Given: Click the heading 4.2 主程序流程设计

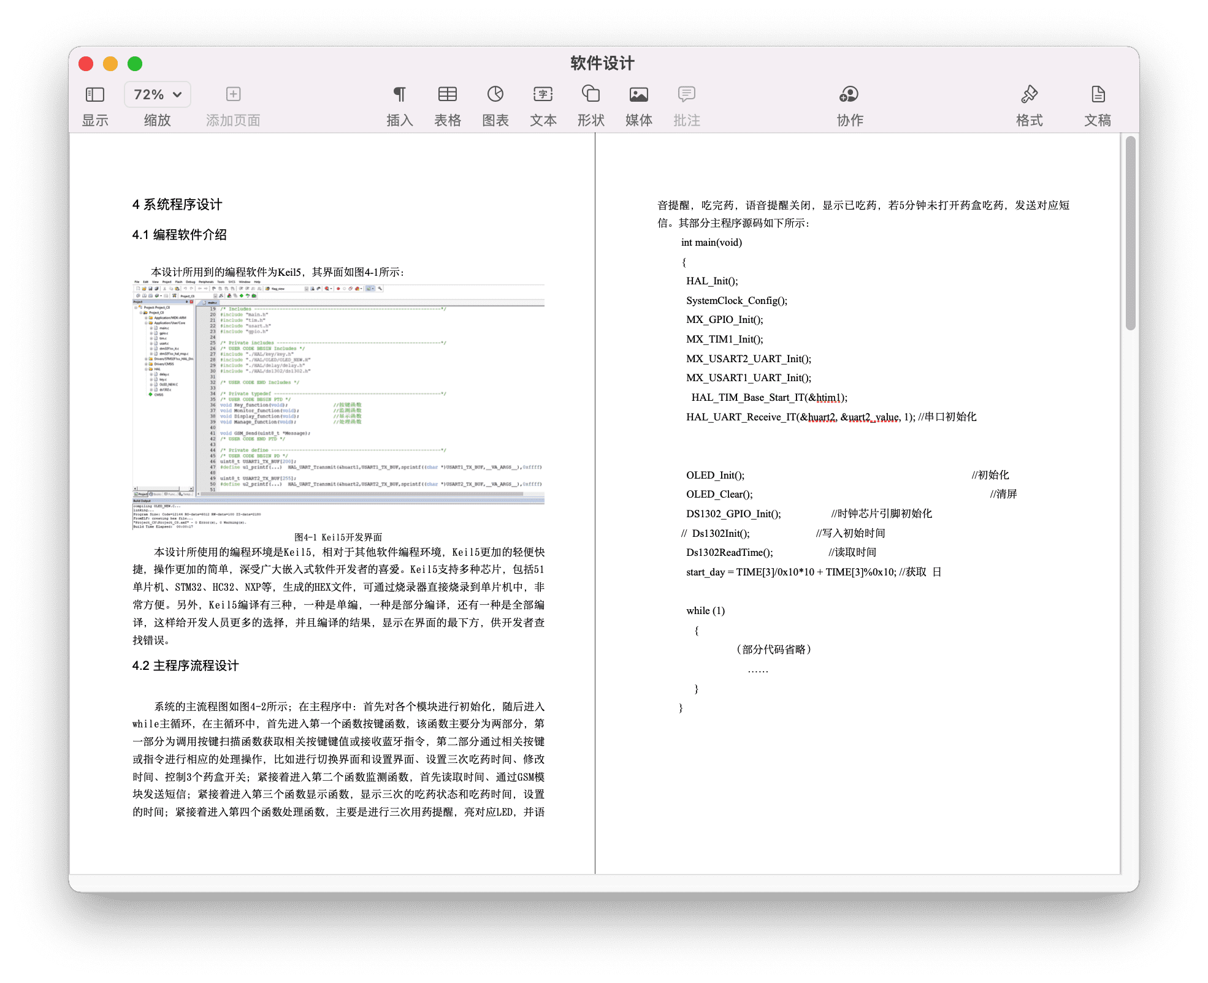Looking at the screenshot, I should 185,666.
